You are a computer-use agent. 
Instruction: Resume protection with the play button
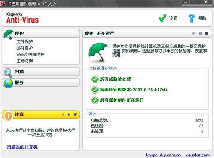click(x=193, y=33)
